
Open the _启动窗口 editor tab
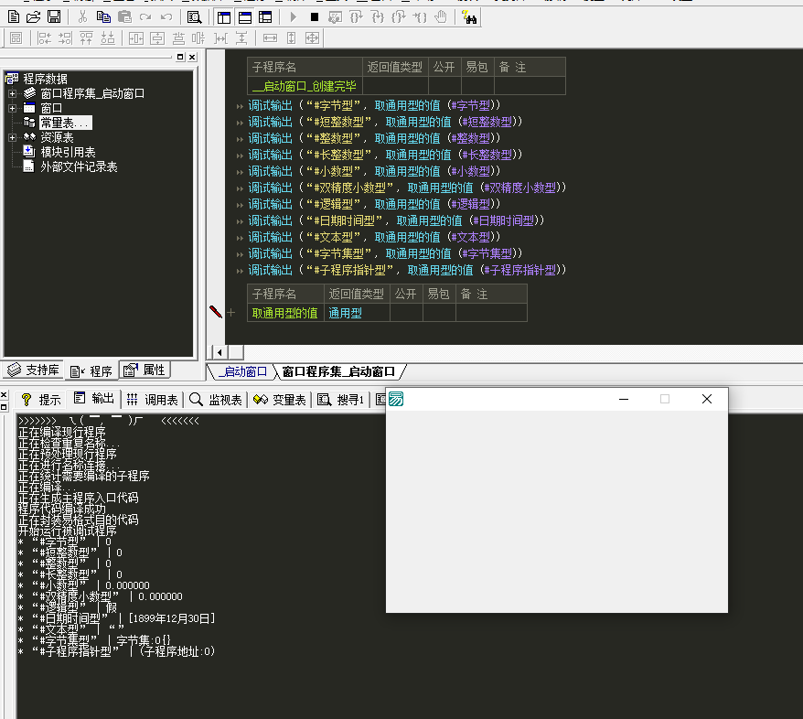[x=242, y=371]
